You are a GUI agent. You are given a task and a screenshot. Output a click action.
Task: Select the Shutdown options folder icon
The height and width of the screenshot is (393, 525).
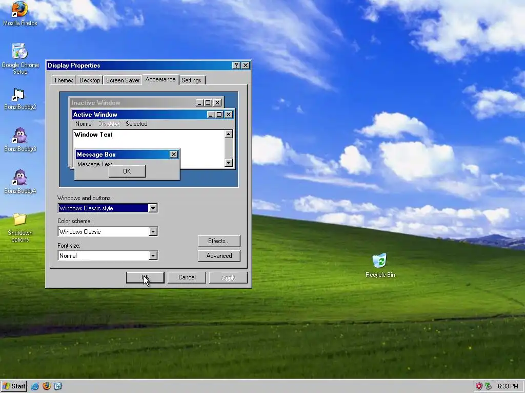(20, 227)
